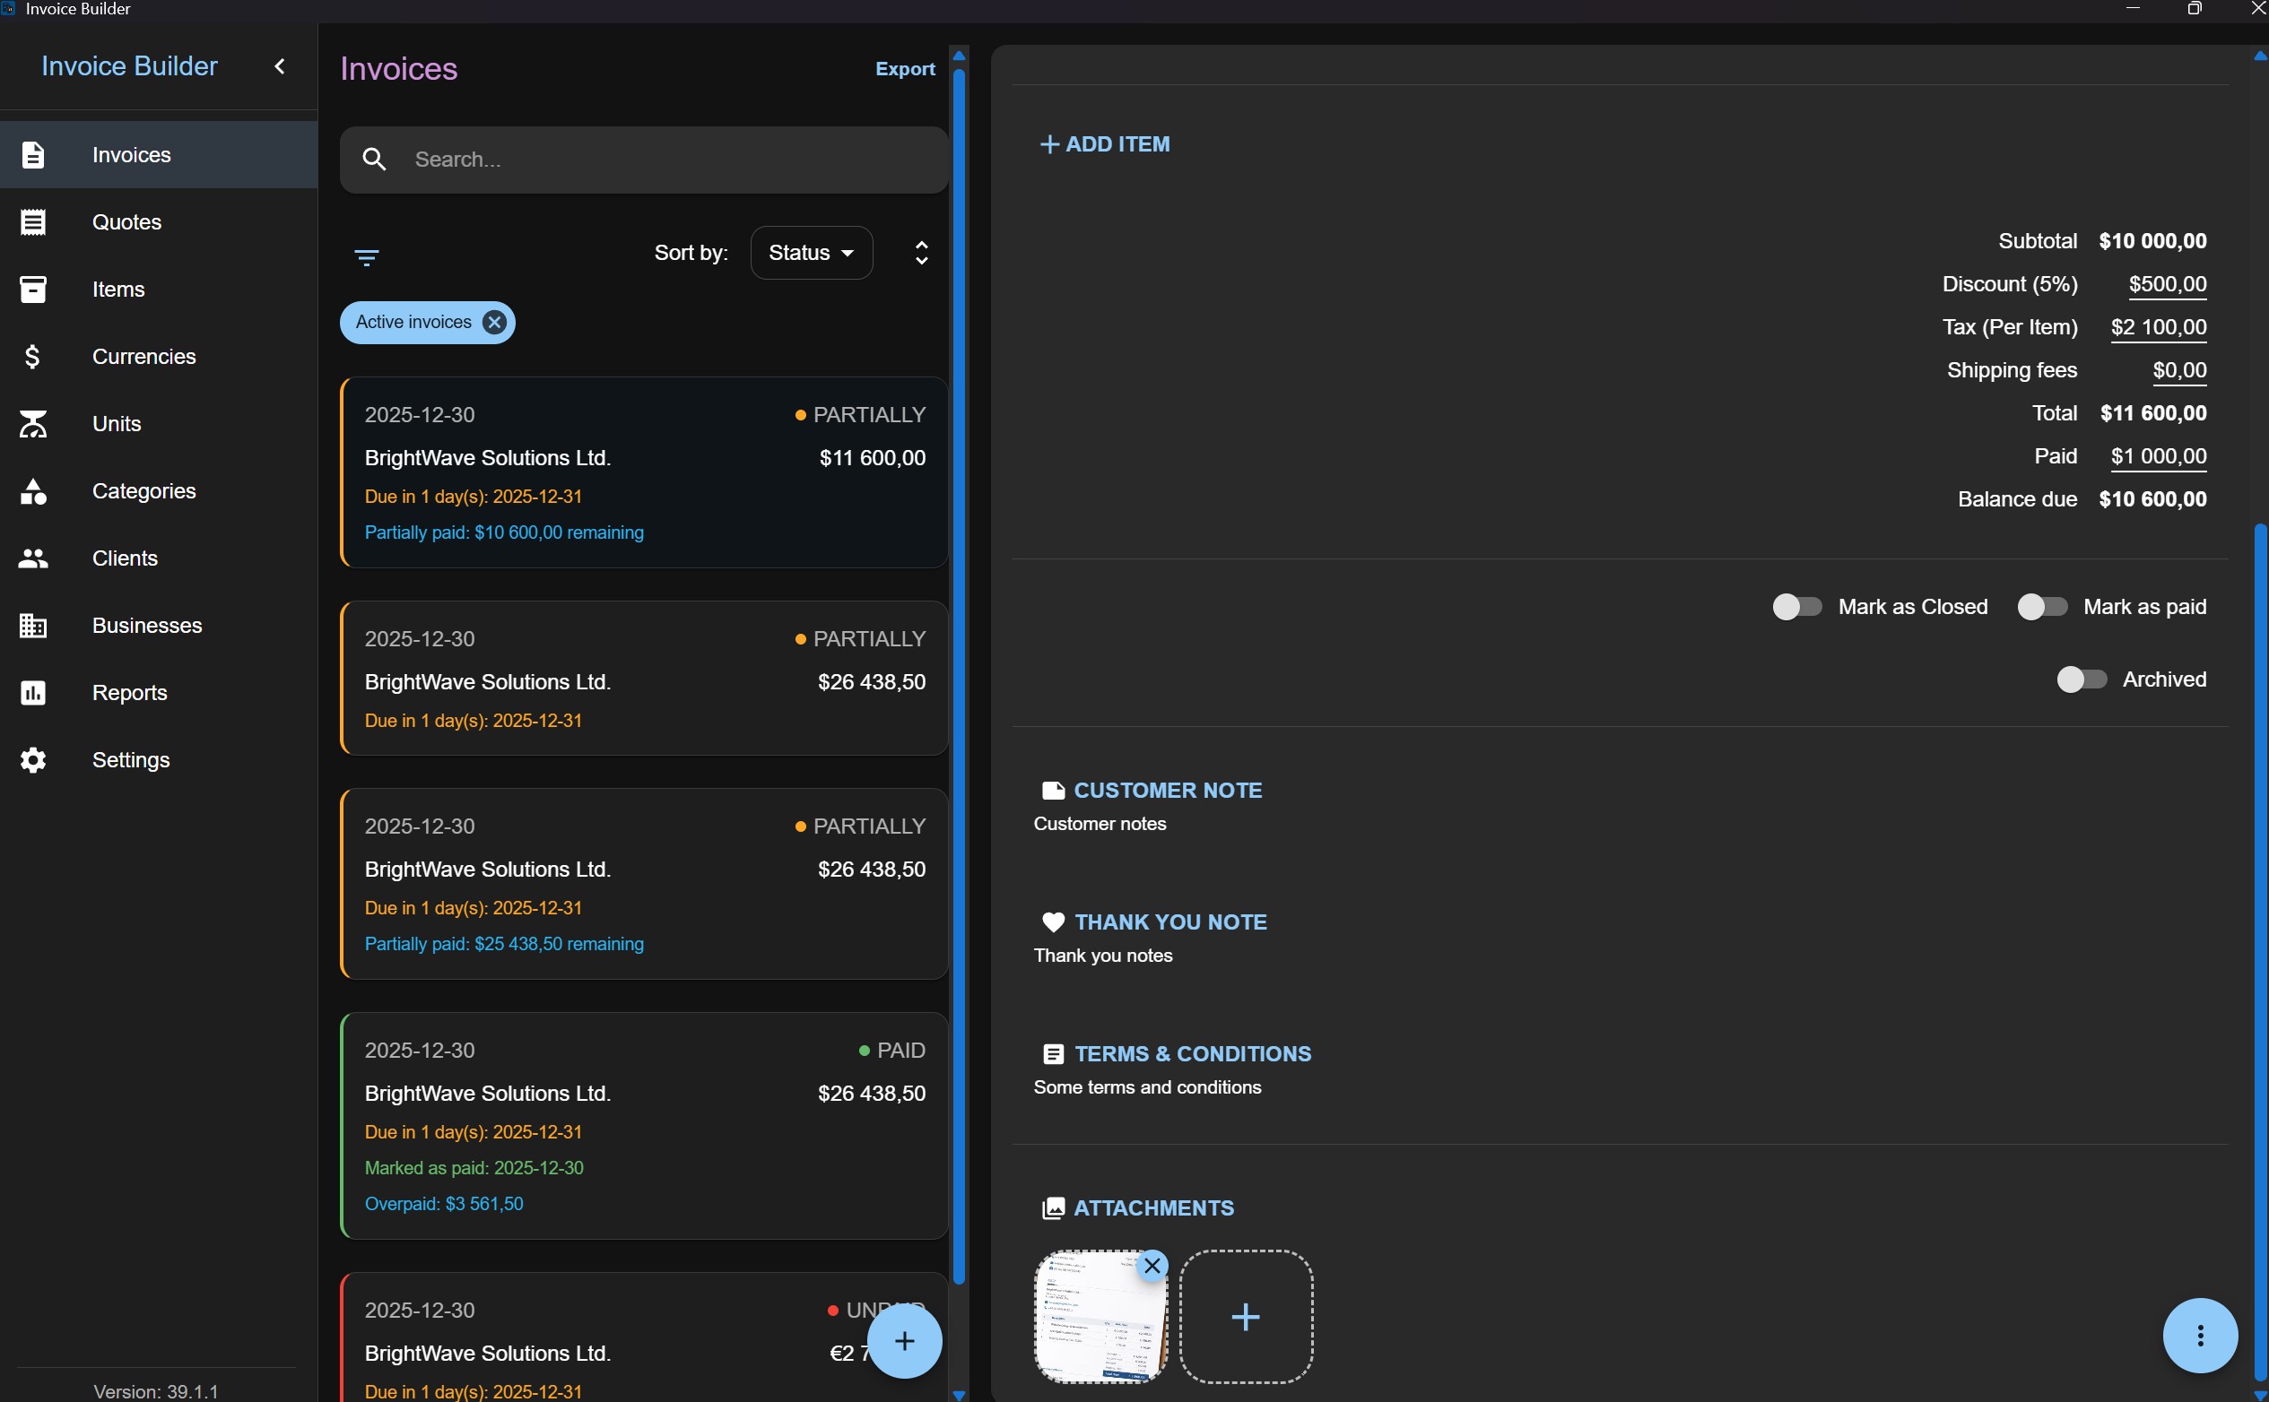Toggle sort direction arrows
2269x1402 pixels.
[921, 253]
